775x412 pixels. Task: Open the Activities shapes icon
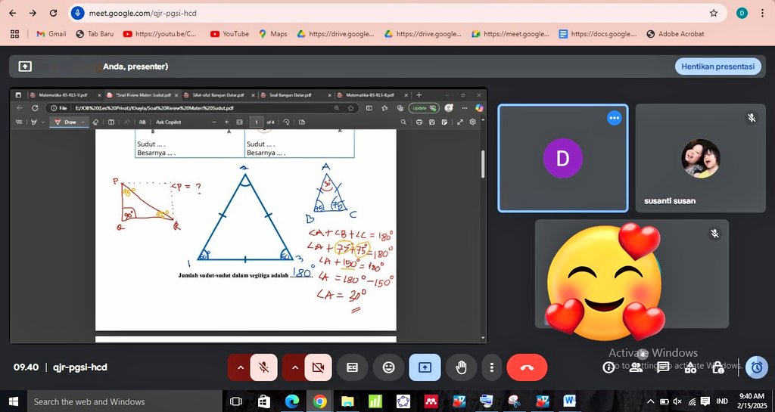click(x=690, y=367)
